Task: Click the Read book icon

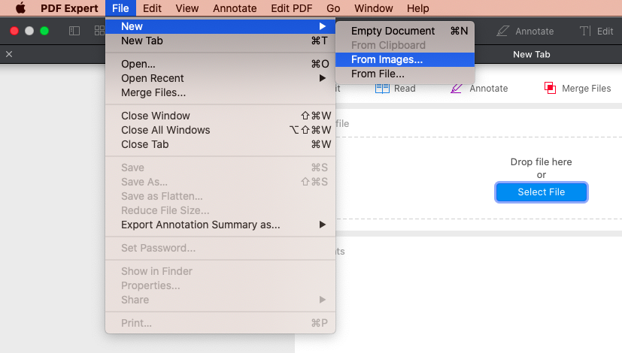Action: pyautogui.click(x=382, y=89)
